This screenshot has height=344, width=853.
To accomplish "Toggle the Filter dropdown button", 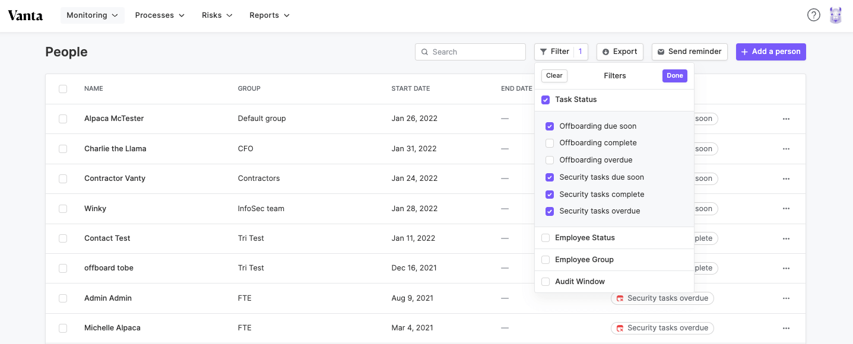I will (560, 52).
